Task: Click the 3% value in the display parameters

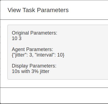Action: coord(35,71)
